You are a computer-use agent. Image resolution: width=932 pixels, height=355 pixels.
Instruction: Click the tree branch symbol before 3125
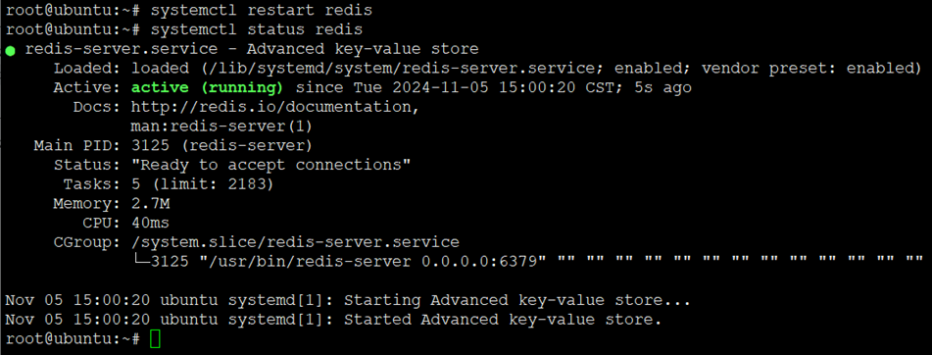(141, 262)
